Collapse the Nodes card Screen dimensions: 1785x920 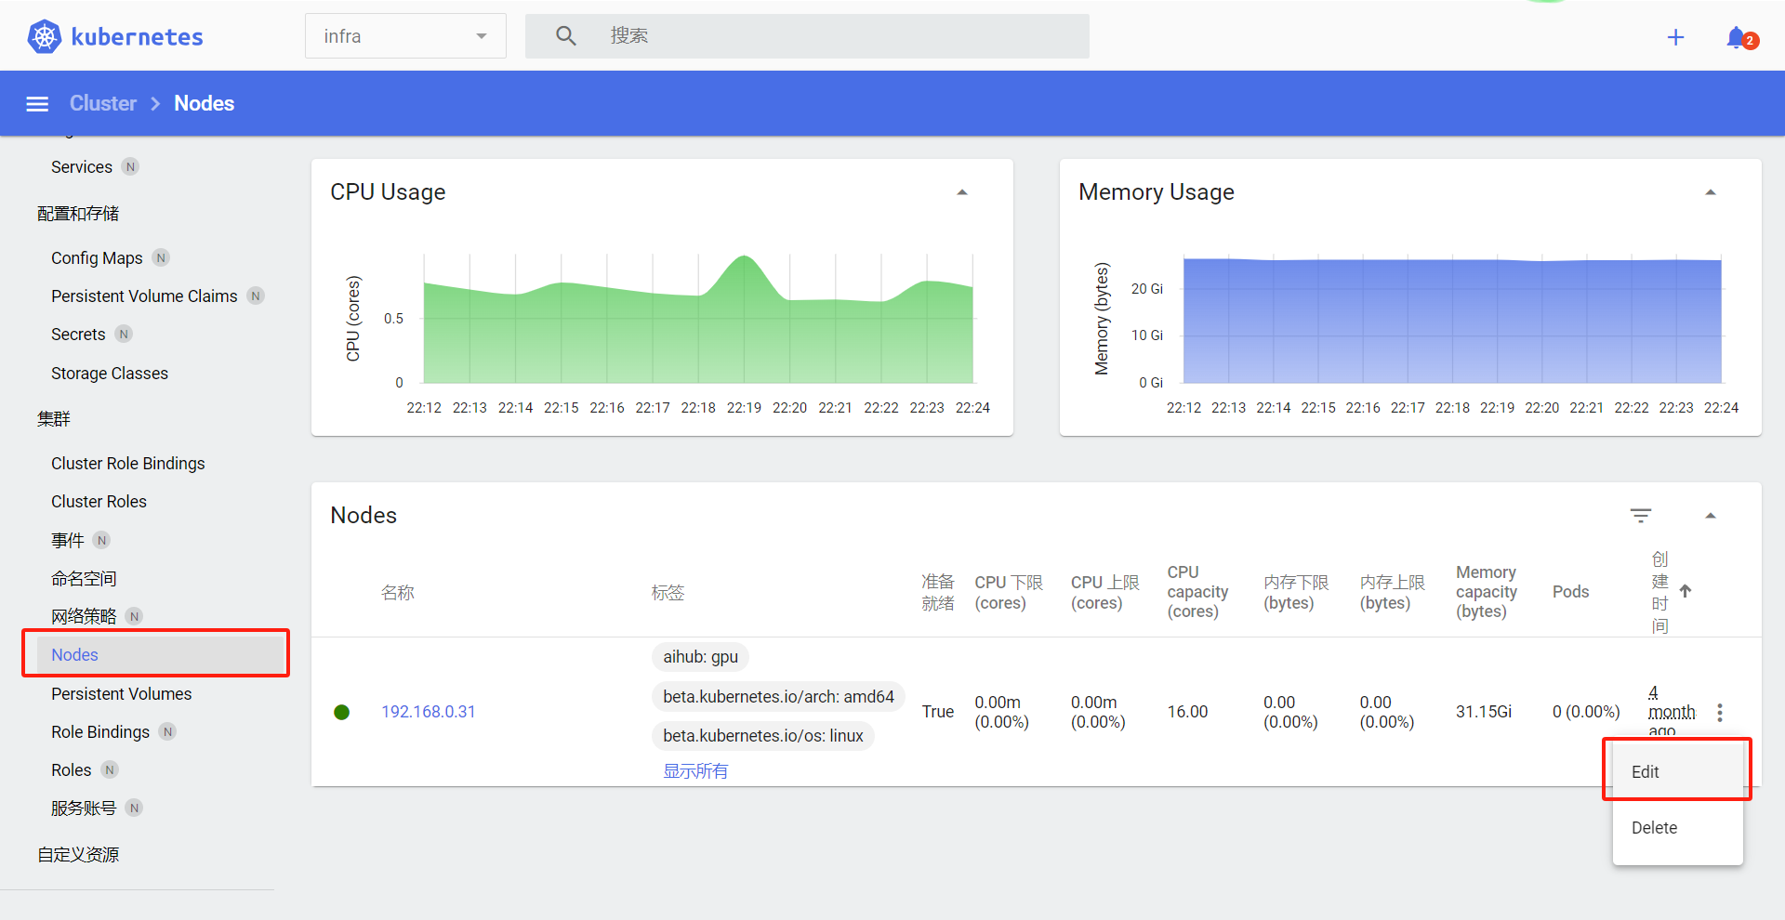[1711, 516]
